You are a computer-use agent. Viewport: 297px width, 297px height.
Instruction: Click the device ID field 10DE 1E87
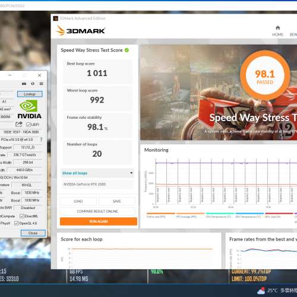[21, 132]
